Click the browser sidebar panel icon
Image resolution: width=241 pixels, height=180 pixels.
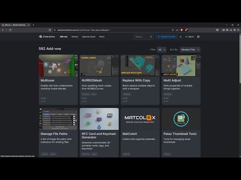tap(223, 30)
